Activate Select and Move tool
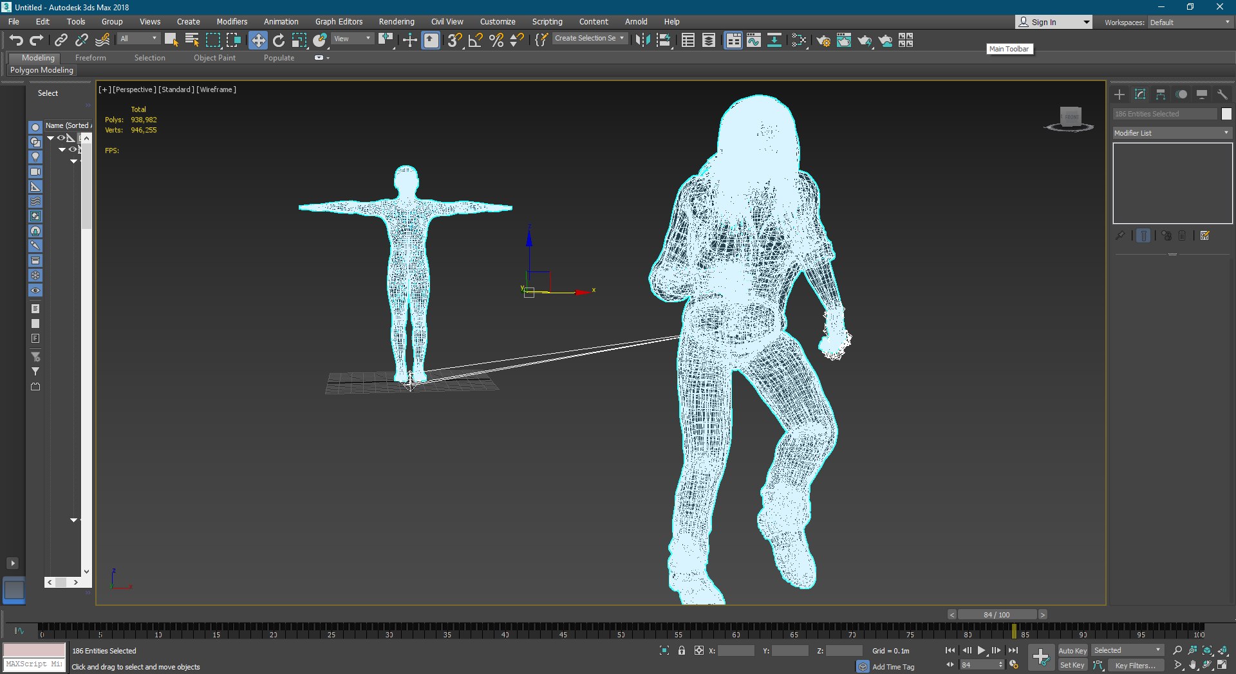Viewport: 1236px width, 674px height. (258, 41)
